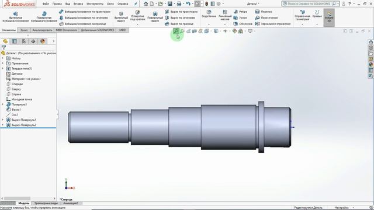Screen dimensions: 374x210
Task: Switch to the Эскиз tab
Action: tap(24, 30)
